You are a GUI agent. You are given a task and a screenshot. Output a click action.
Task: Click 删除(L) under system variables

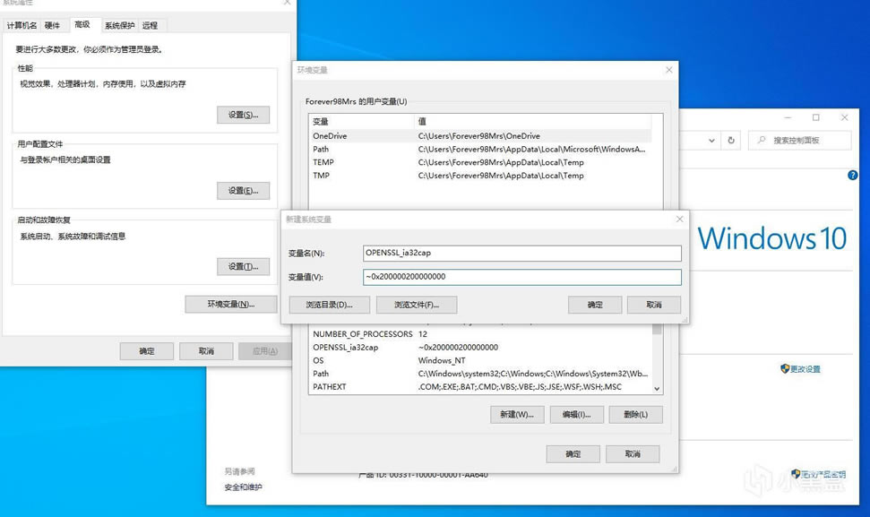coord(635,414)
